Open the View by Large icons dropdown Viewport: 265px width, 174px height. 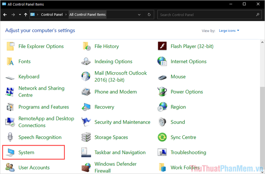click(x=229, y=31)
